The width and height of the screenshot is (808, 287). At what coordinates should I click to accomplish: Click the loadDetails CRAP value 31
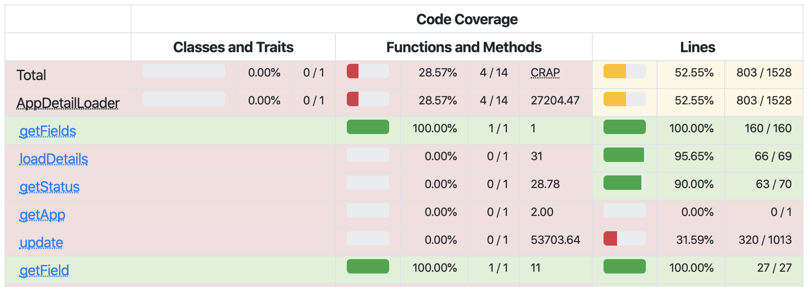click(536, 156)
